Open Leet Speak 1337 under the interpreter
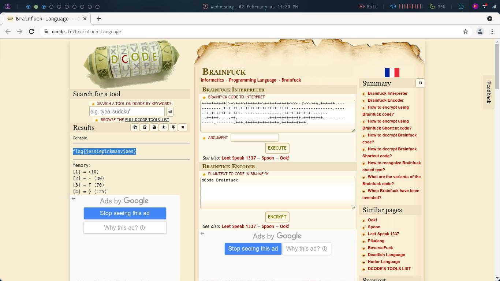The image size is (500, 281). (239, 158)
